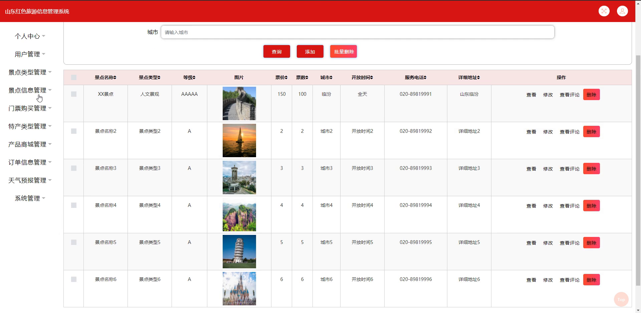Delete the XX景点 row

pyautogui.click(x=591, y=94)
